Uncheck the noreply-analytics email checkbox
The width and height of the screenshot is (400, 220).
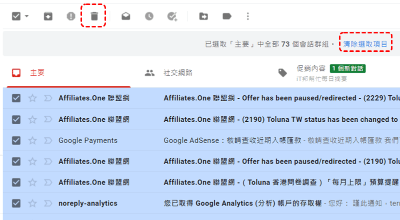click(x=16, y=203)
